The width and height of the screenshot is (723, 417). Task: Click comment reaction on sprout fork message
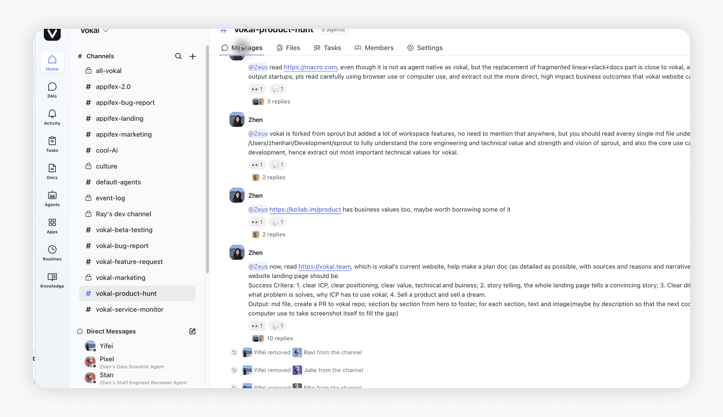278,165
